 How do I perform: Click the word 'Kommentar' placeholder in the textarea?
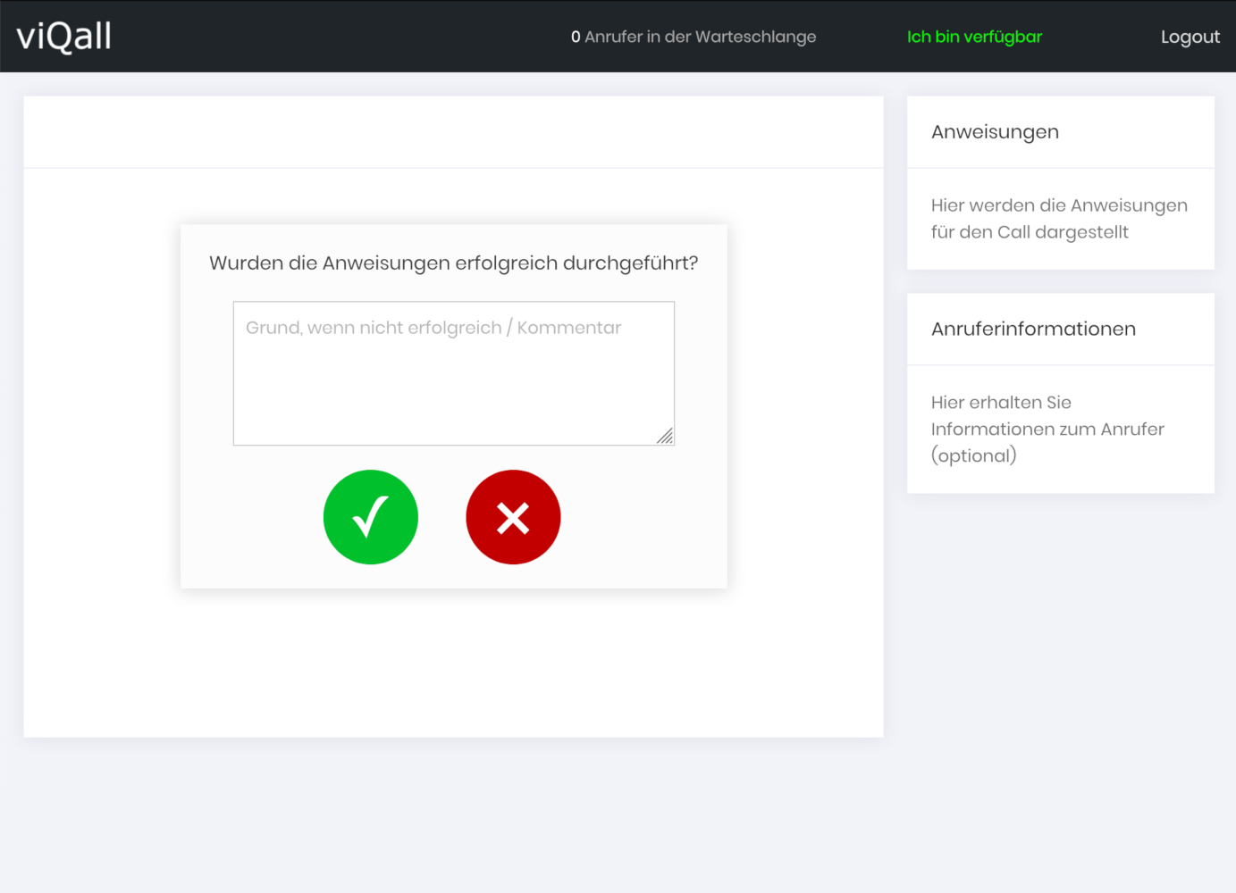(568, 328)
